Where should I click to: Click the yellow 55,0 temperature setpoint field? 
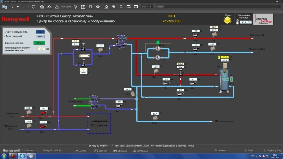coord(224,57)
